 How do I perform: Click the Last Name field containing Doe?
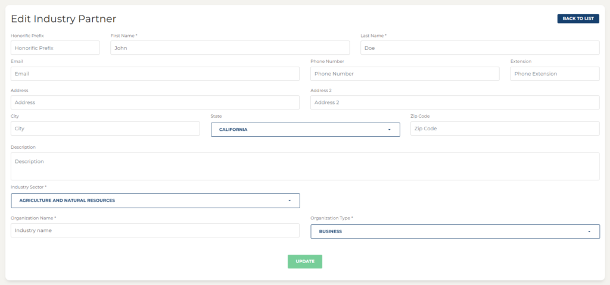480,48
